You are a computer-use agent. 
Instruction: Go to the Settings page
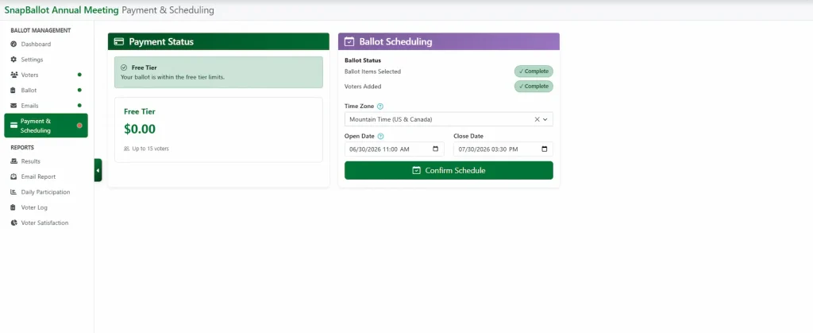(46, 60)
